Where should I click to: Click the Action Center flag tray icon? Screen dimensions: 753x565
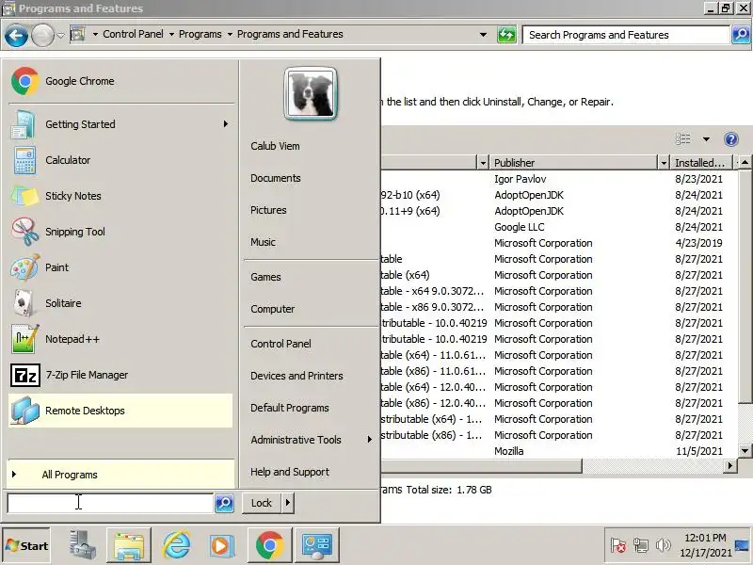tap(618, 545)
